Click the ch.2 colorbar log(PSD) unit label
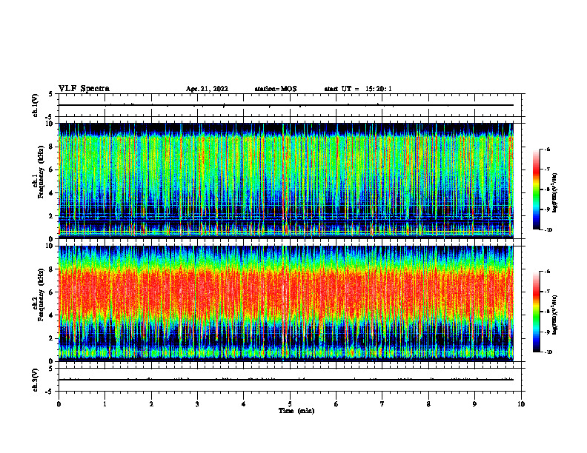 pos(555,315)
